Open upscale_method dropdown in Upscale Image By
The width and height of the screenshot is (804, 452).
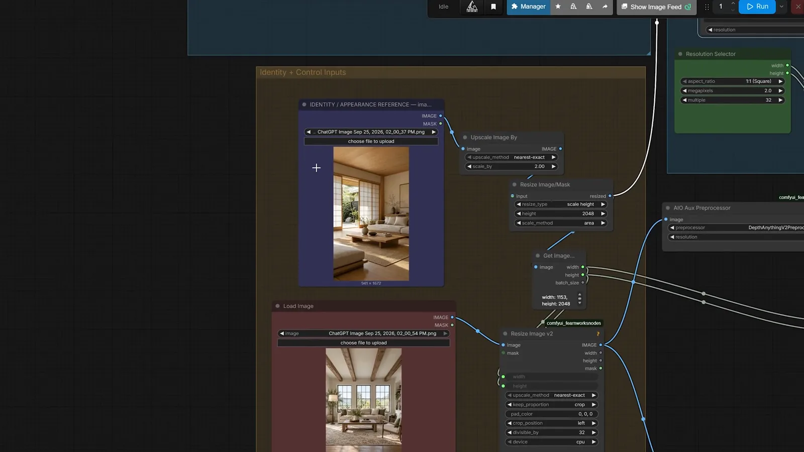(x=512, y=157)
